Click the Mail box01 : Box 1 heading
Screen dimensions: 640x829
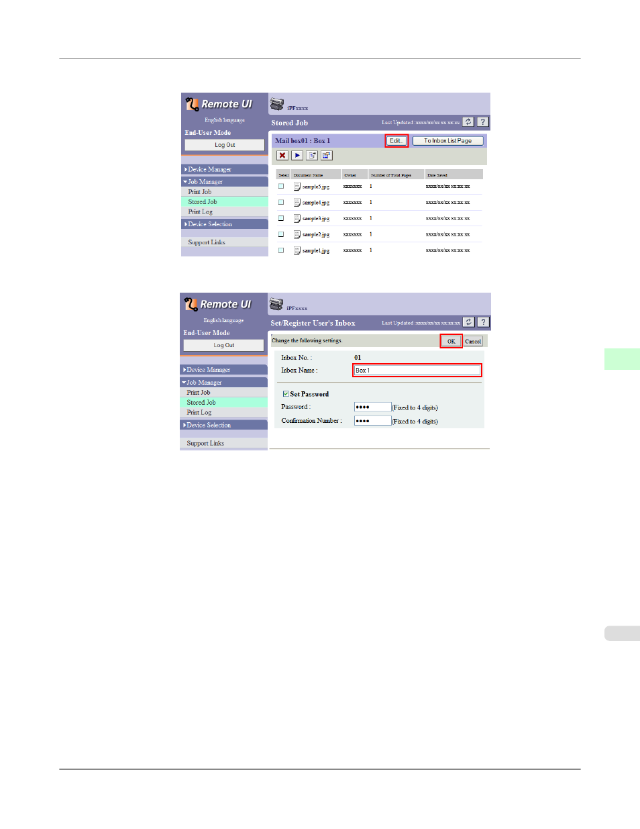303,141
